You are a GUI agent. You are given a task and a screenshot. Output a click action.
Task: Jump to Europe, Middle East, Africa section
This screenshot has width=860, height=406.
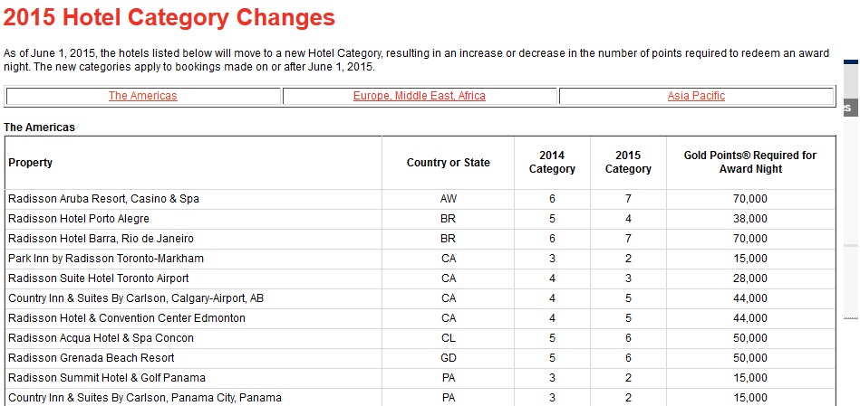click(419, 96)
